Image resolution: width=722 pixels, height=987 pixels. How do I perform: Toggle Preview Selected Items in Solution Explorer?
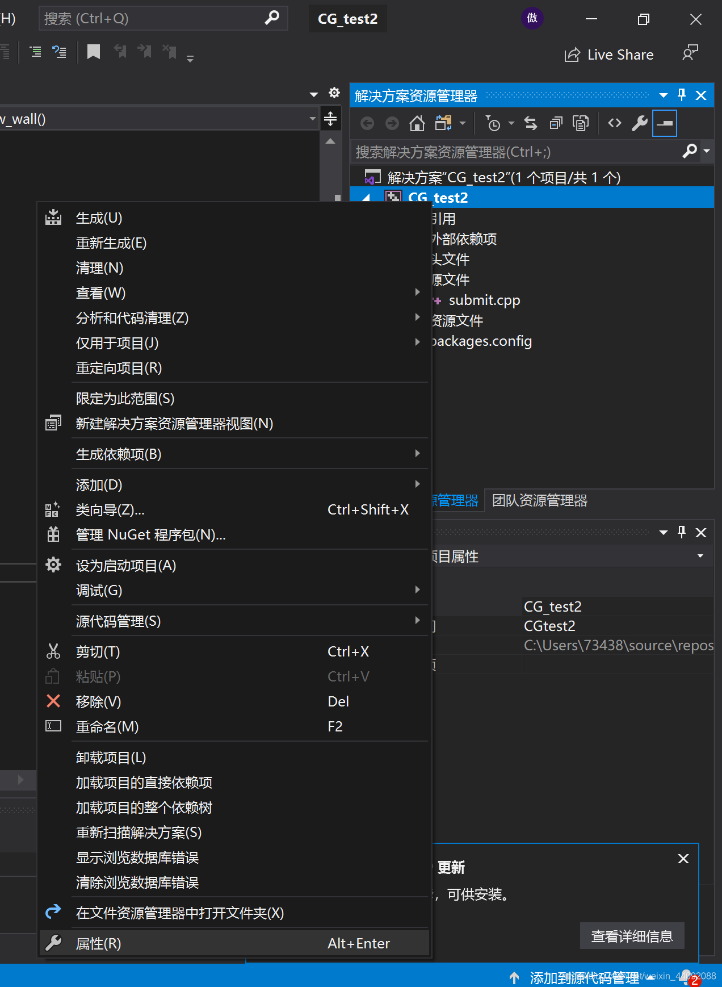[665, 123]
